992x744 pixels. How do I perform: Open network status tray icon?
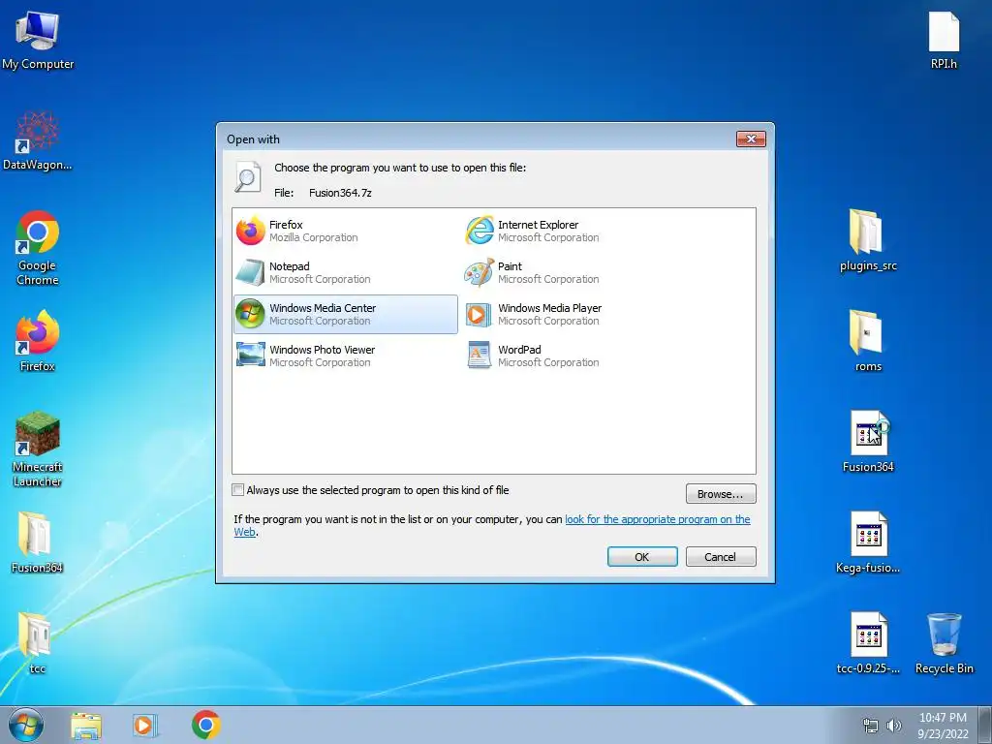click(871, 726)
